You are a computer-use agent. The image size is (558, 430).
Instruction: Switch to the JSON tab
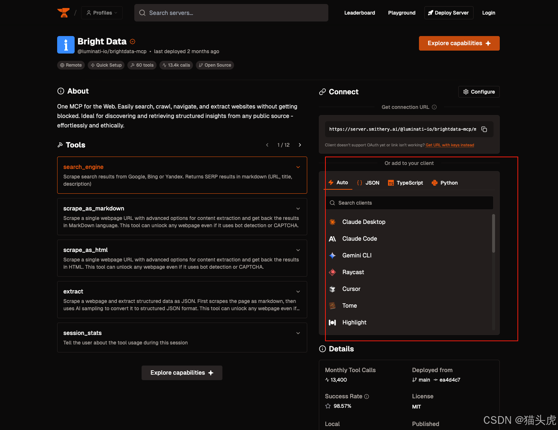point(368,183)
